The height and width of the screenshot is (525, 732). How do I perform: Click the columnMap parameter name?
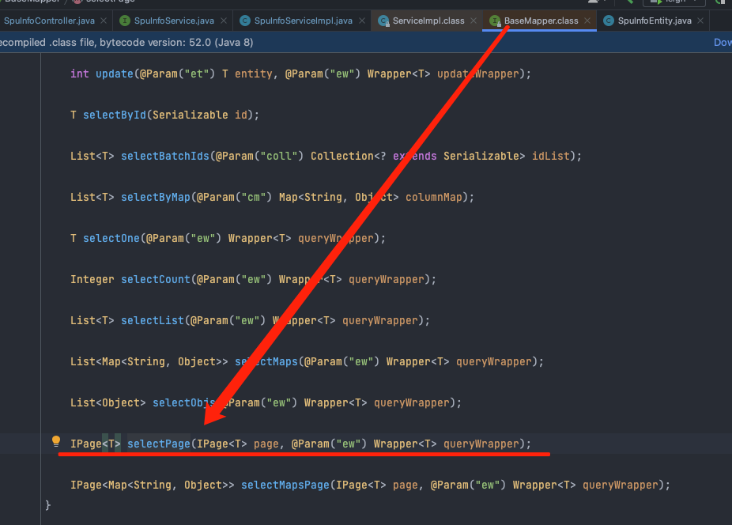pyautogui.click(x=434, y=197)
